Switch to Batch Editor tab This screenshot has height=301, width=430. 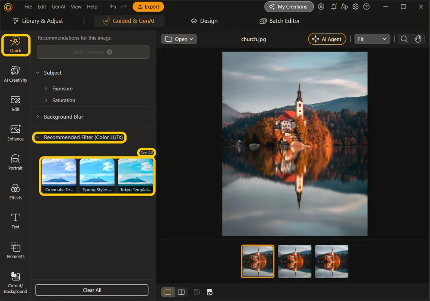(x=280, y=21)
